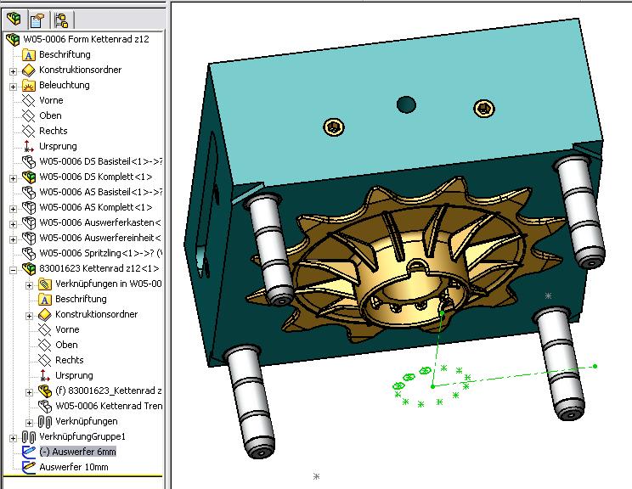The width and height of the screenshot is (632, 489).
Task: Click the (-) Auswerfer 6mm sketch icon
Action: pos(29,452)
